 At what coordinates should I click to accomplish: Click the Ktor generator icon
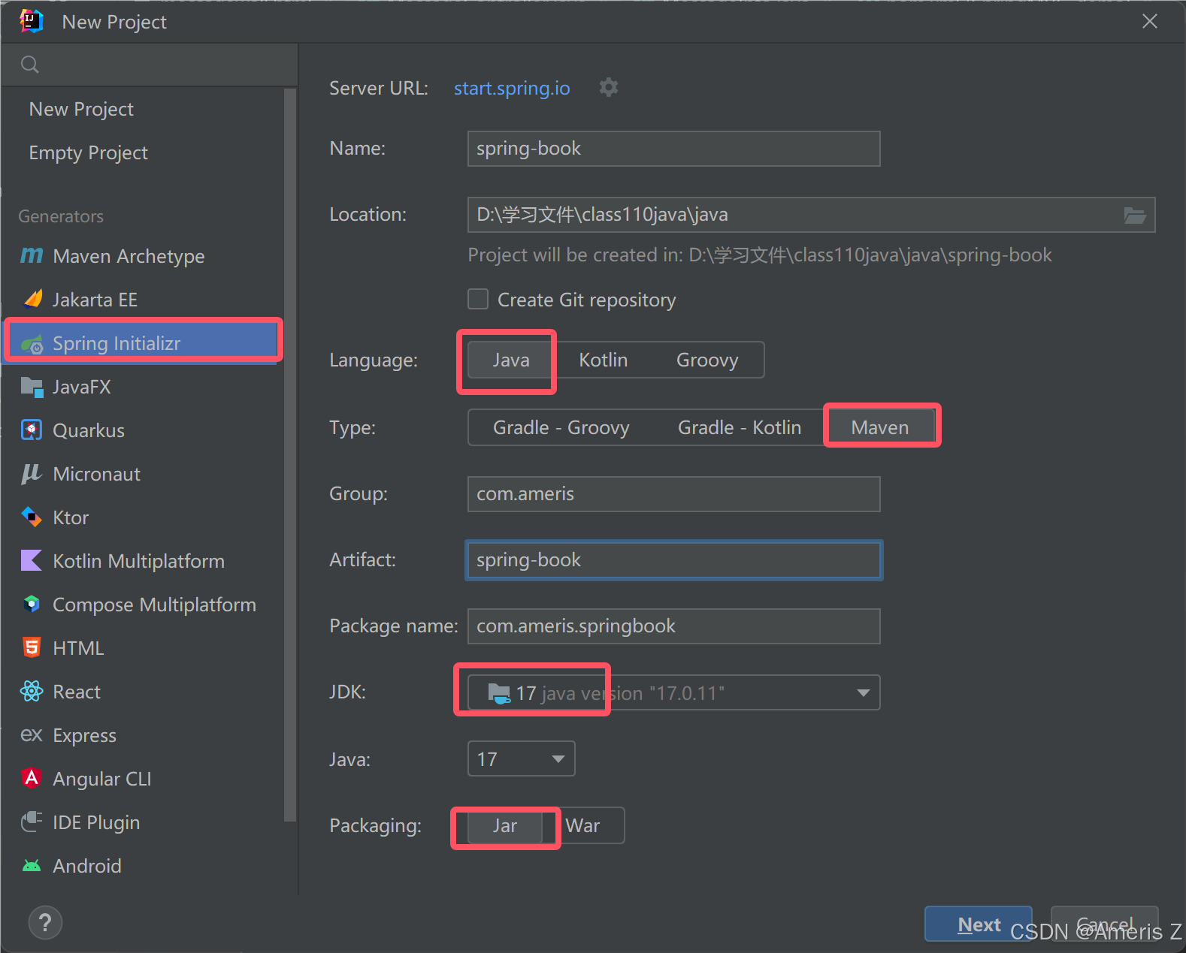point(32,517)
